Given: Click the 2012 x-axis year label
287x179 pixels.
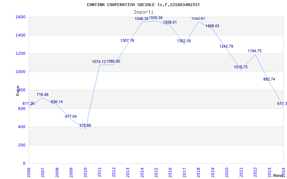Looking at the screenshot, I should 114,173.
